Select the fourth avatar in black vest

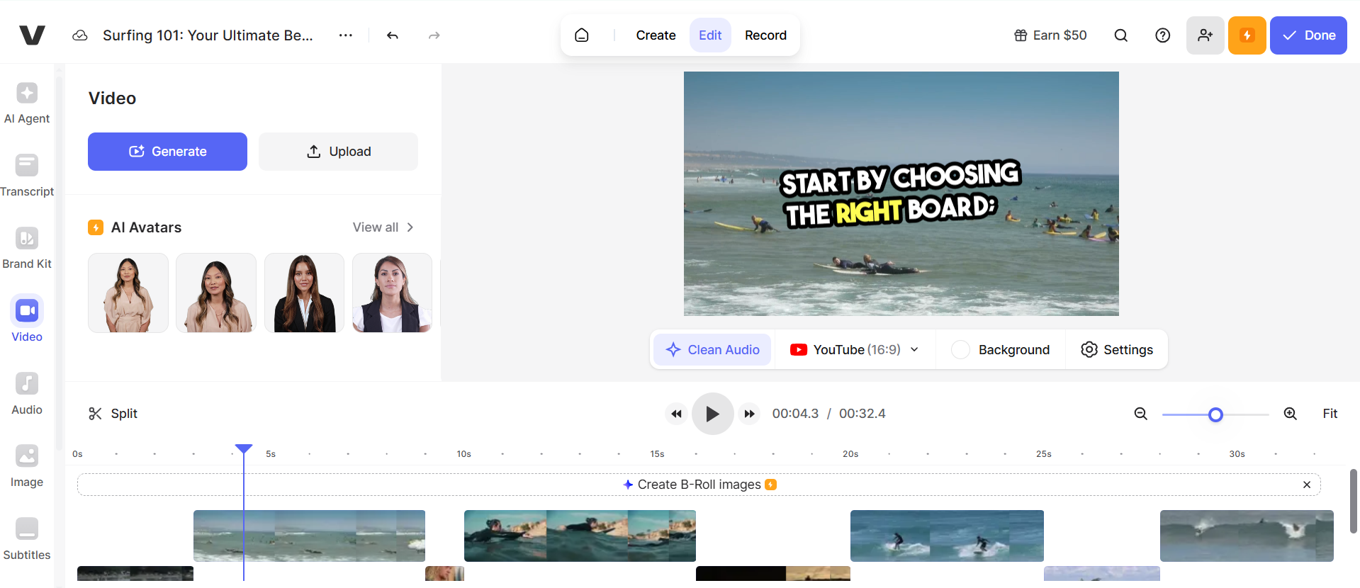point(392,293)
